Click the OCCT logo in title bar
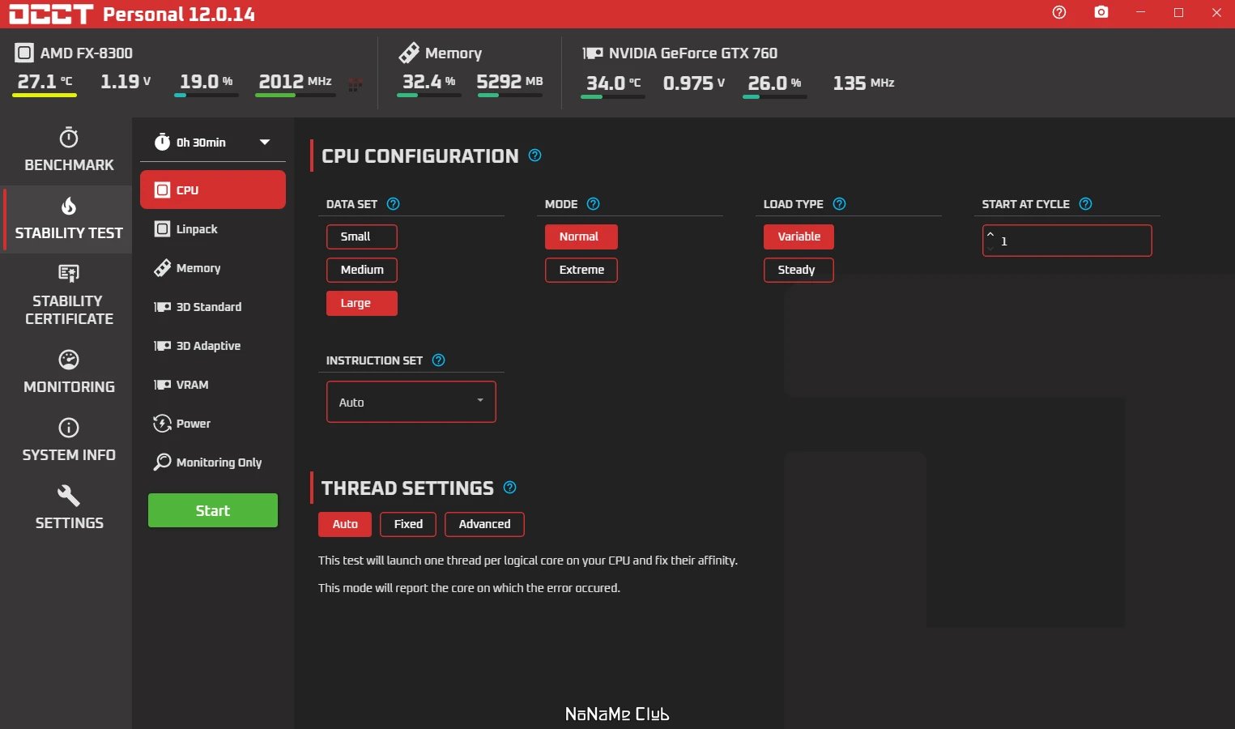This screenshot has height=729, width=1235. pos(51,14)
